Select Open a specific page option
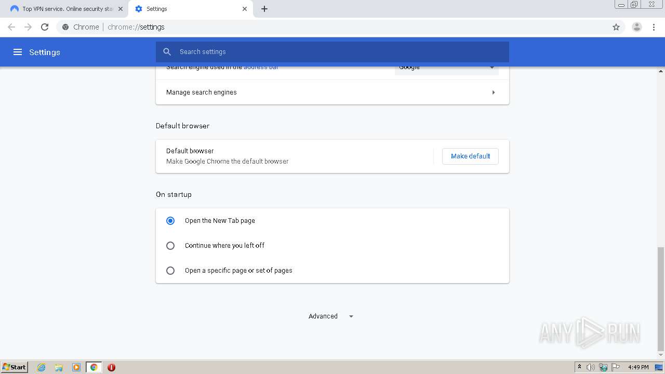 (x=170, y=271)
